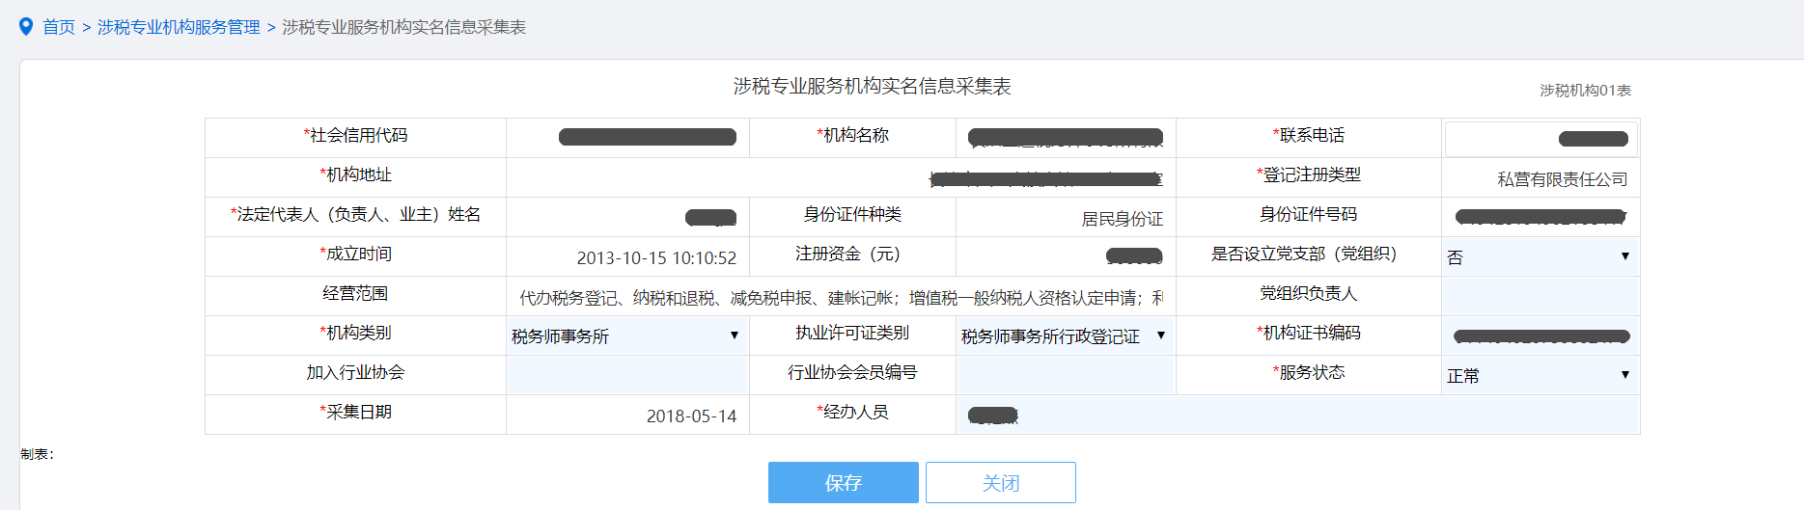Focus the 加入行业协会 input field
The width and height of the screenshot is (1804, 510).
(626, 375)
